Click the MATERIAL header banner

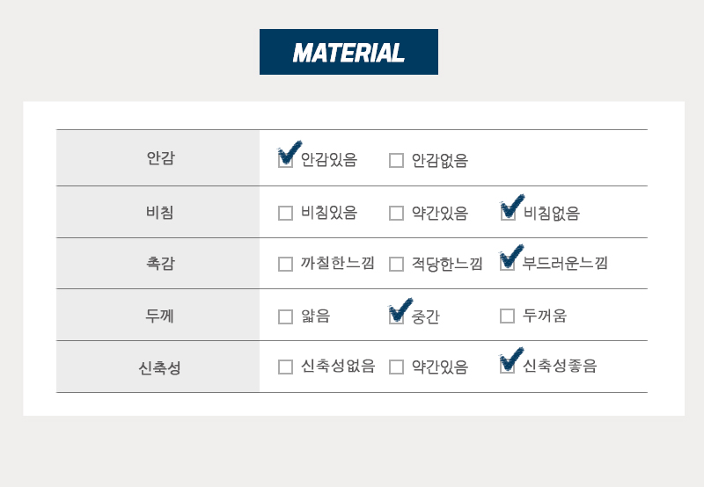click(348, 52)
